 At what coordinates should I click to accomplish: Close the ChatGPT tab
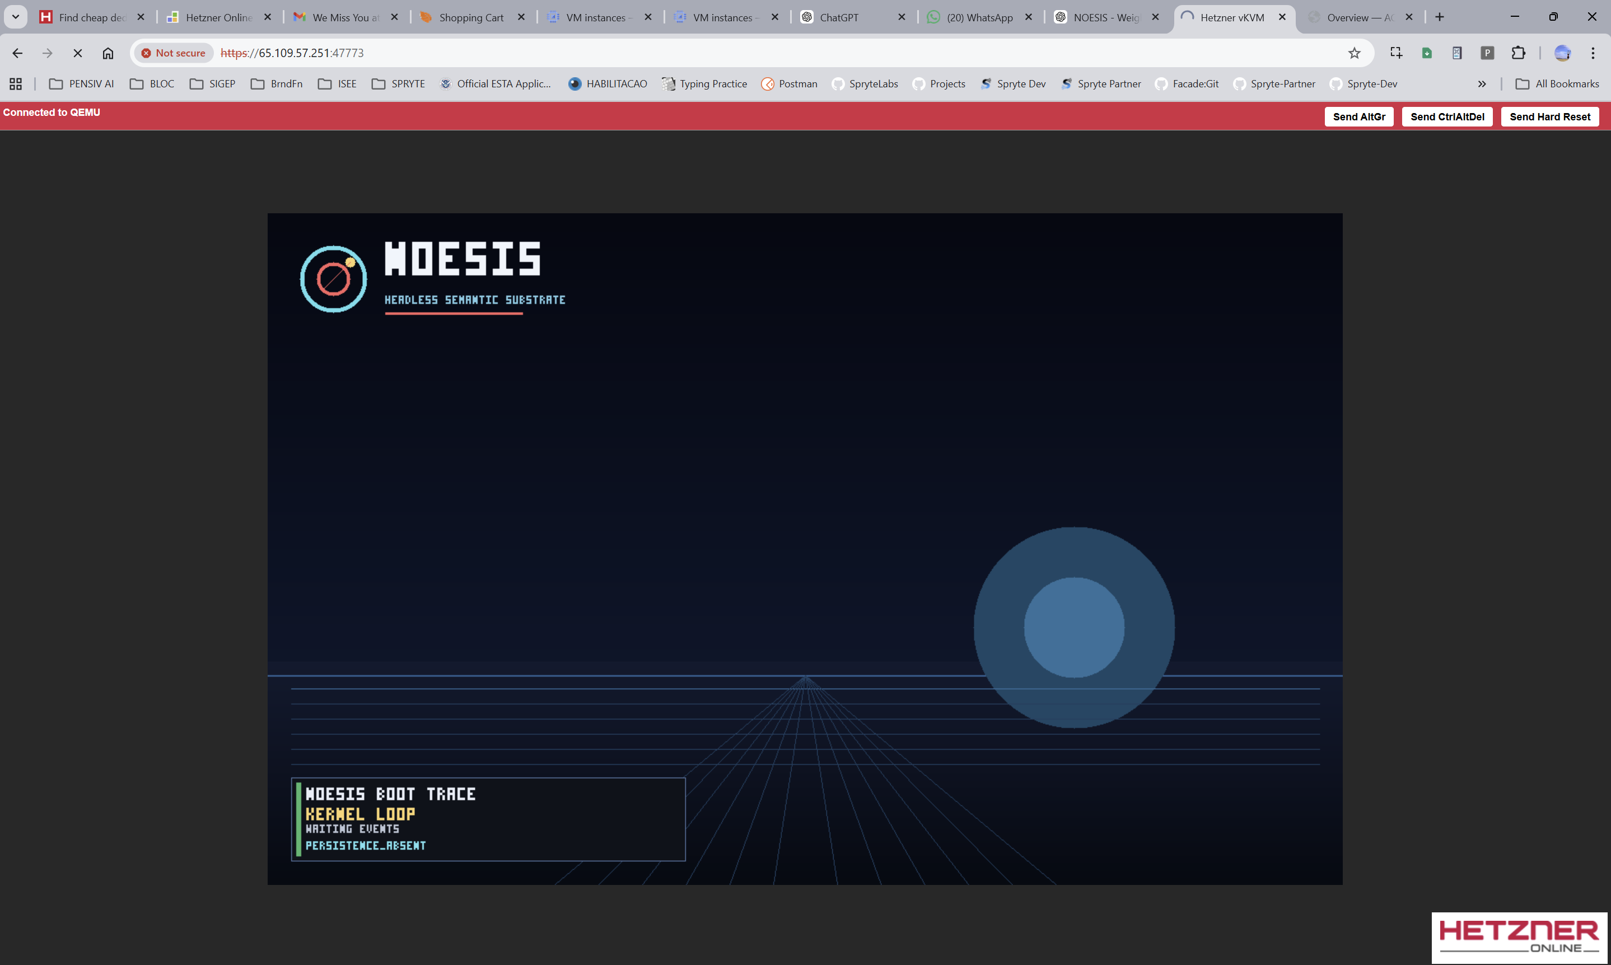(902, 17)
